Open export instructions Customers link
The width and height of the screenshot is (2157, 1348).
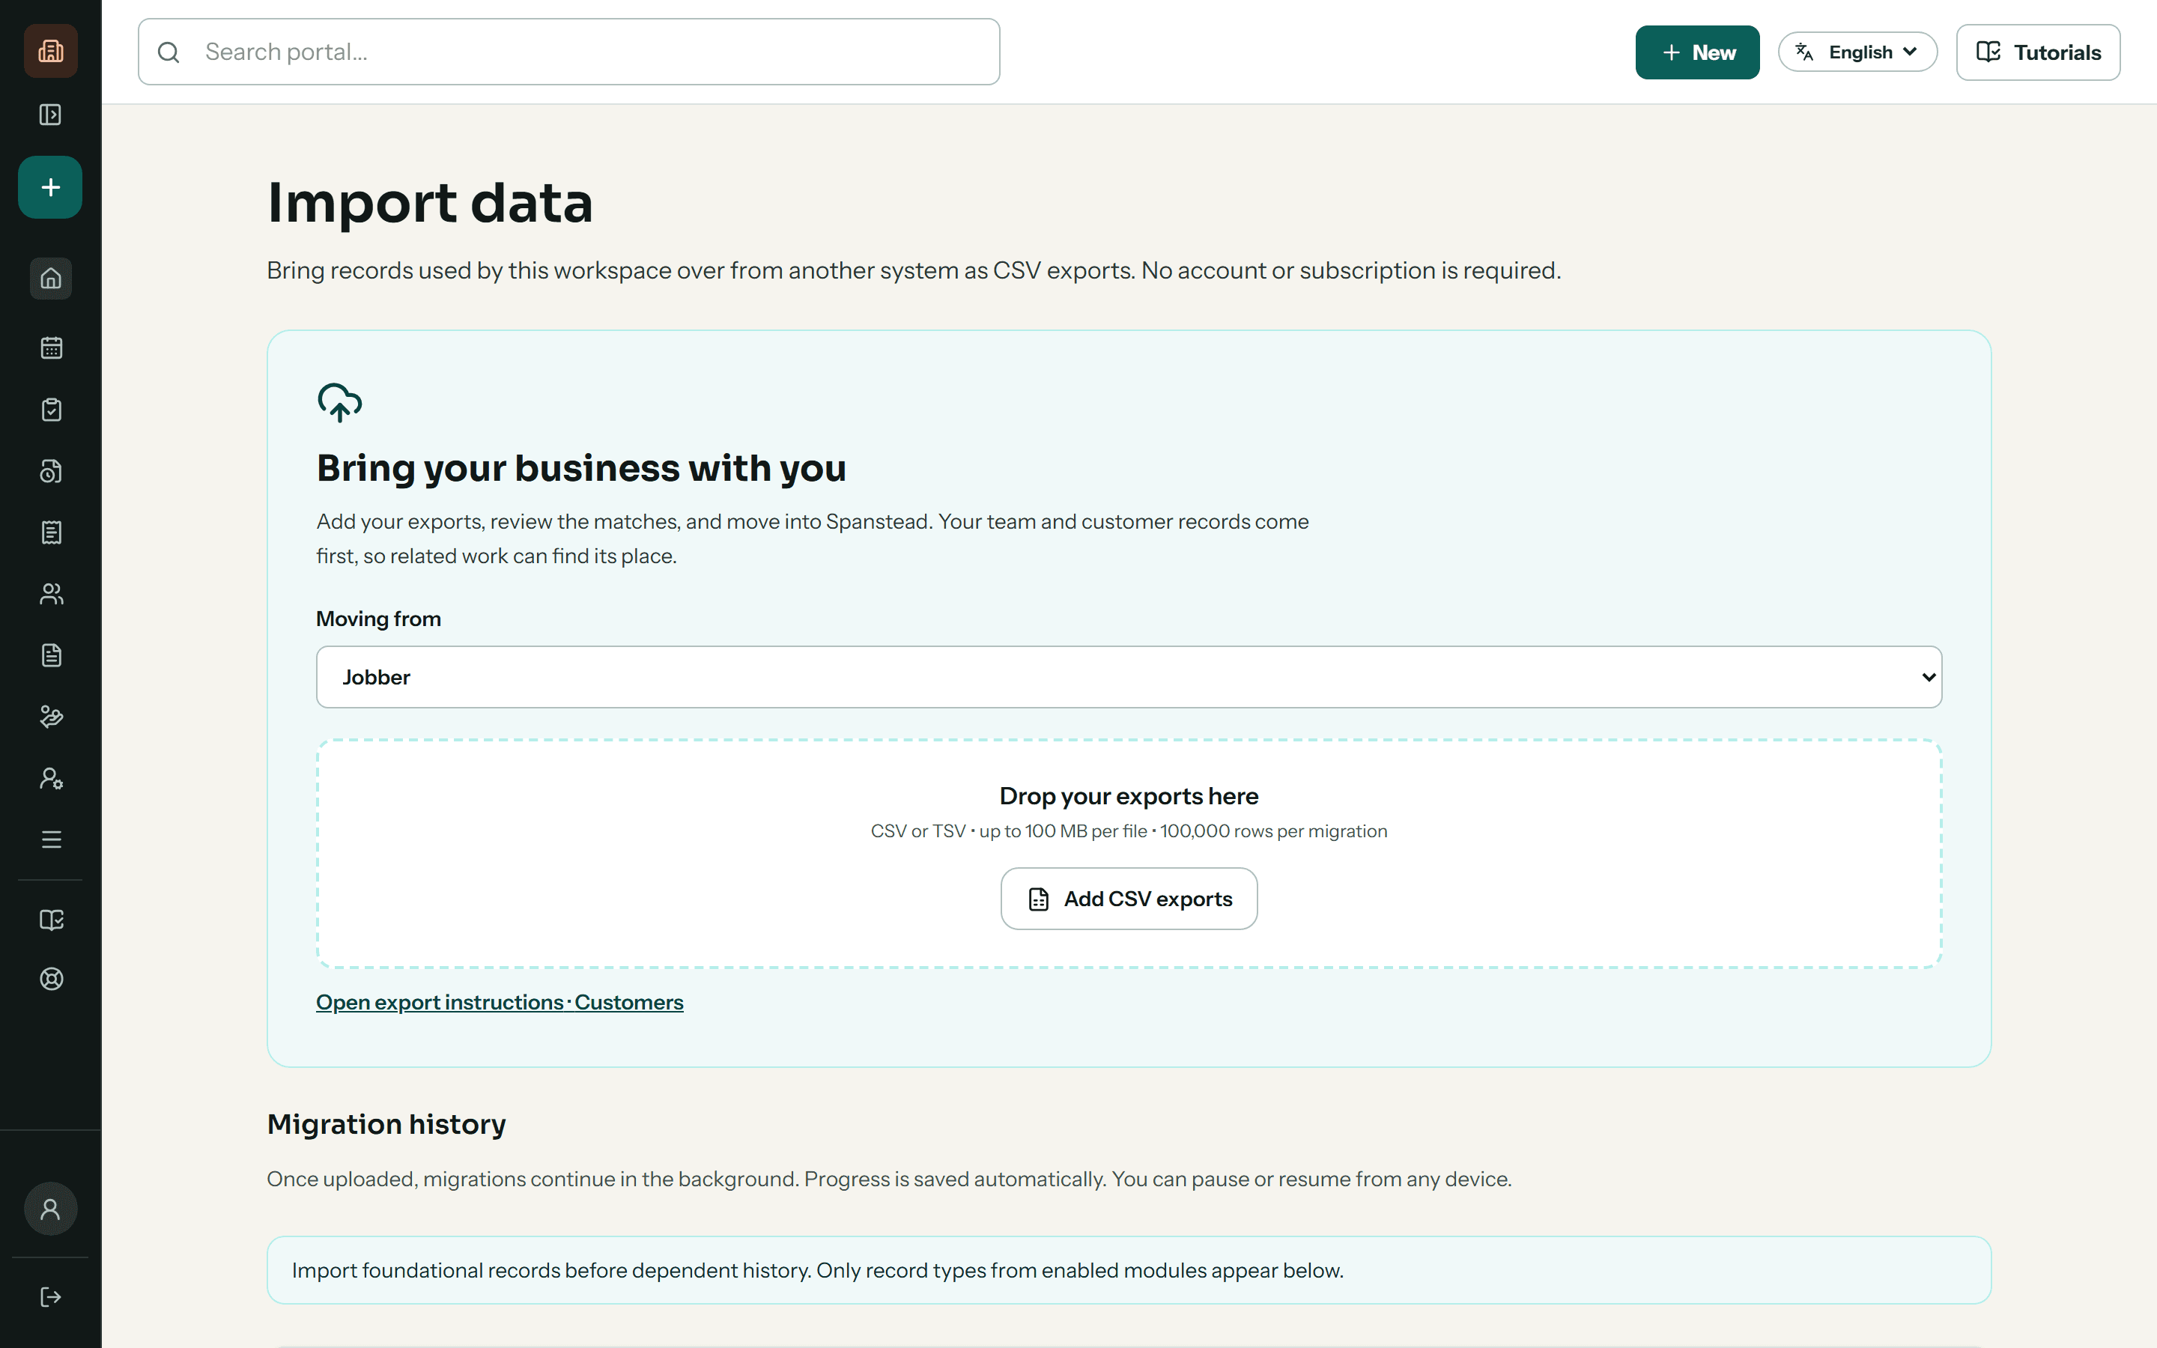pos(499,1002)
